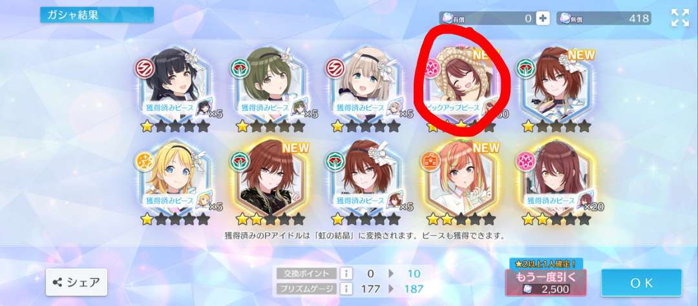Share results with the シェア button
Viewport: 698px width, 306px height.
[x=76, y=282]
